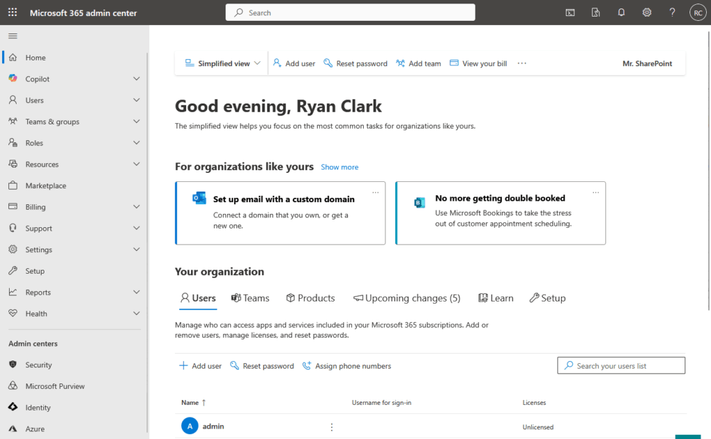The width and height of the screenshot is (711, 439).
Task: Click the admin user name
Action: coord(213,426)
